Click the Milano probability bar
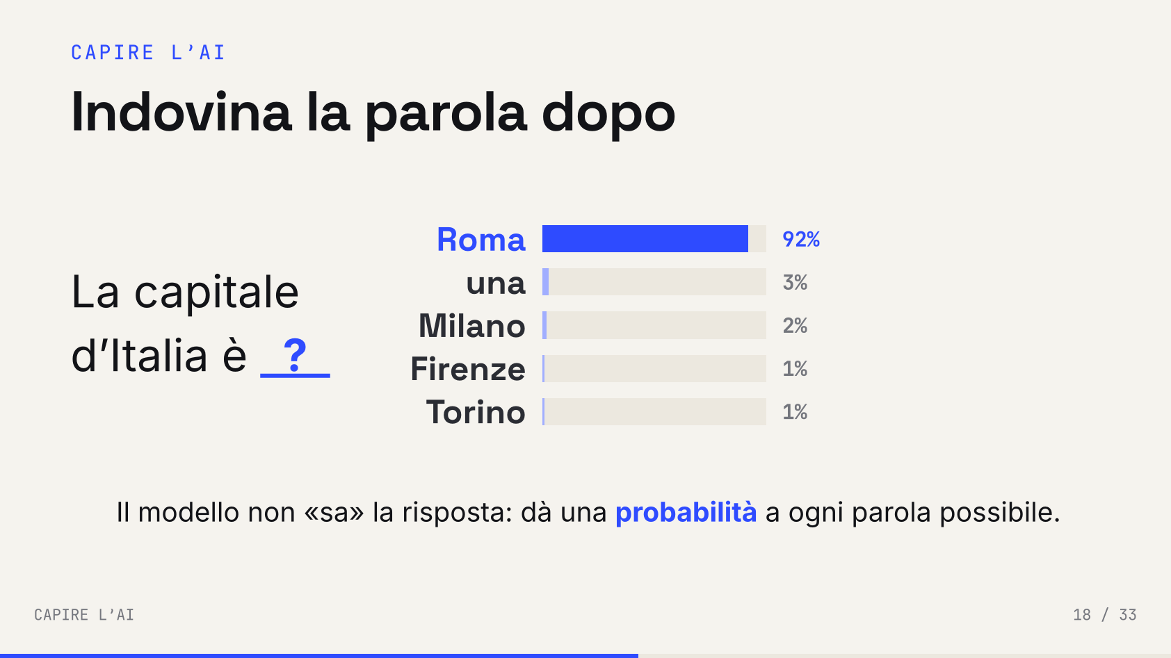The image size is (1171, 658). (x=654, y=325)
